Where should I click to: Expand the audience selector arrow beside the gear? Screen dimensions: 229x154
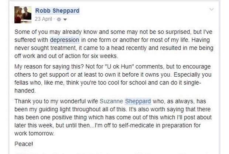click(x=65, y=20)
